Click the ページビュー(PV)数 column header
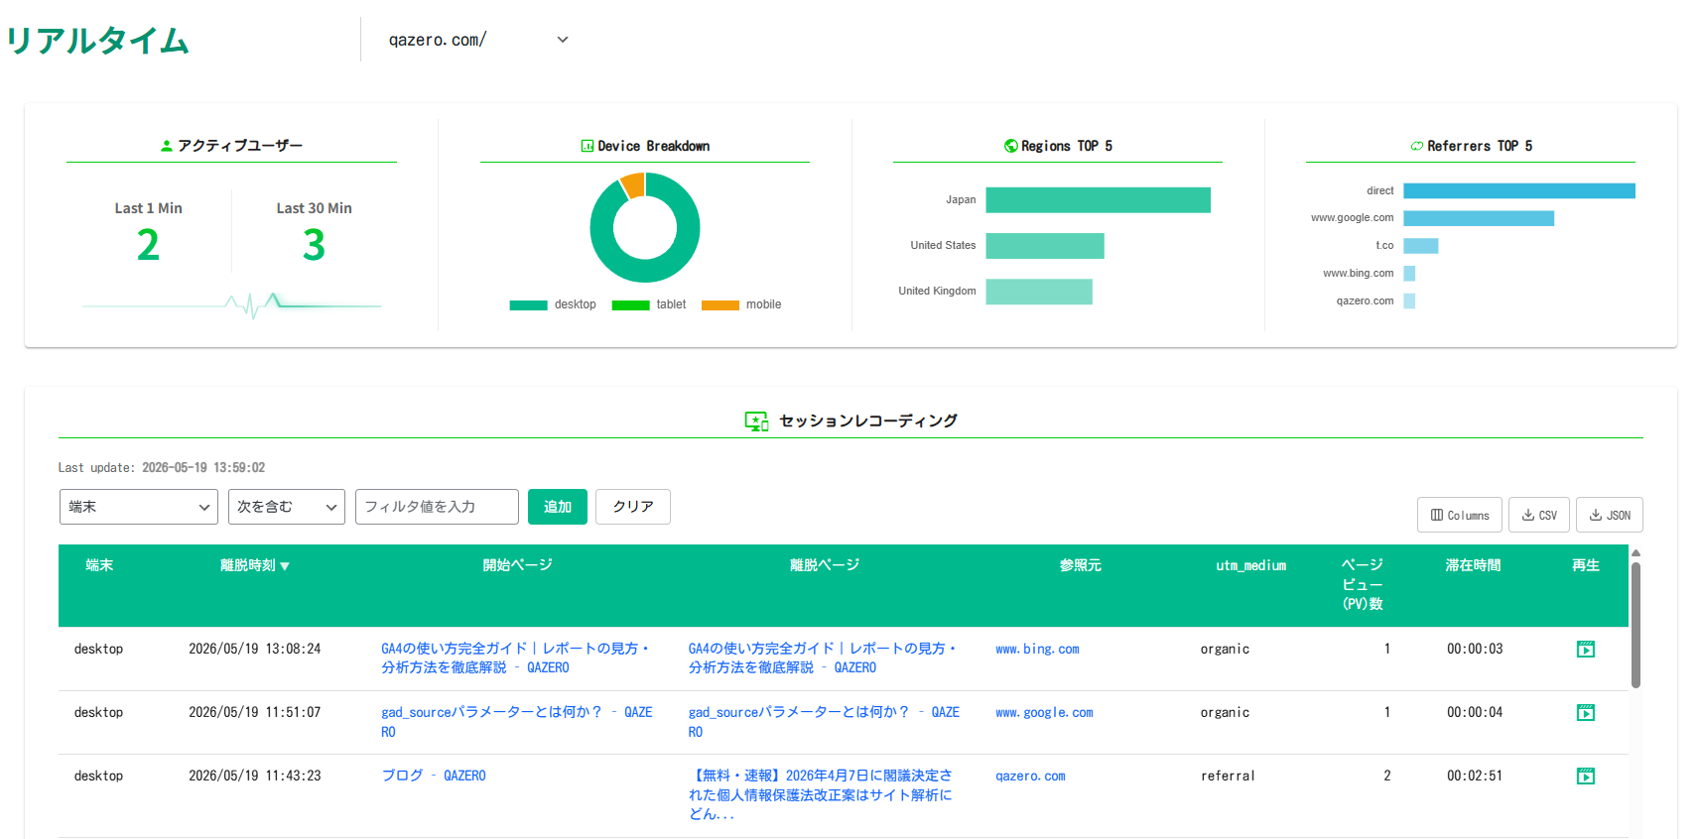Viewport: 1699px width, 839px height. pyautogui.click(x=1363, y=584)
